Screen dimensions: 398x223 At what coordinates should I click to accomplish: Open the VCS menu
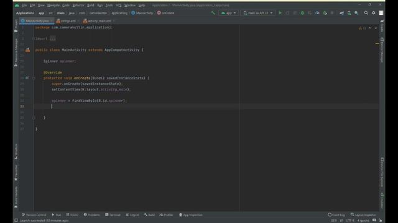tap(119, 5)
